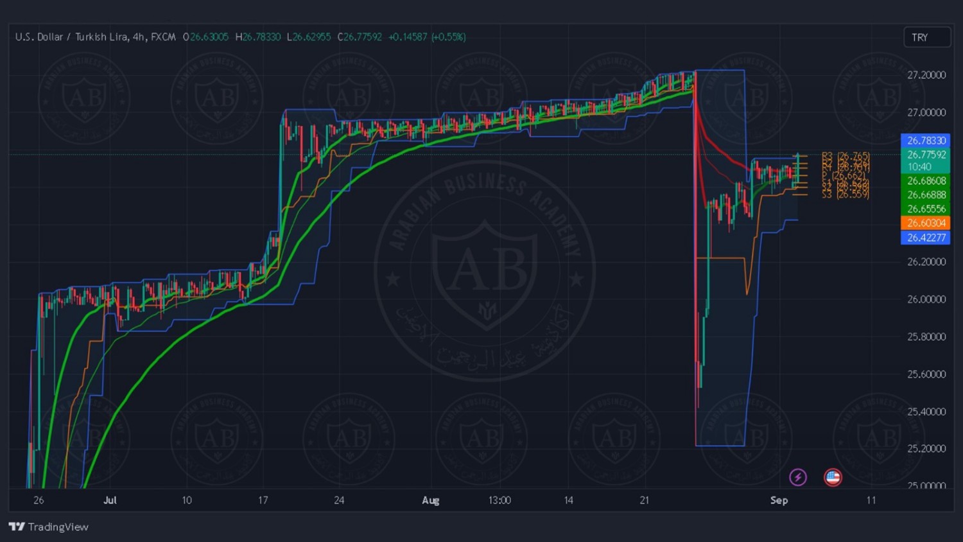This screenshot has height=542, width=963.
Task: Click the high value H26.78330
Action: click(x=258, y=37)
